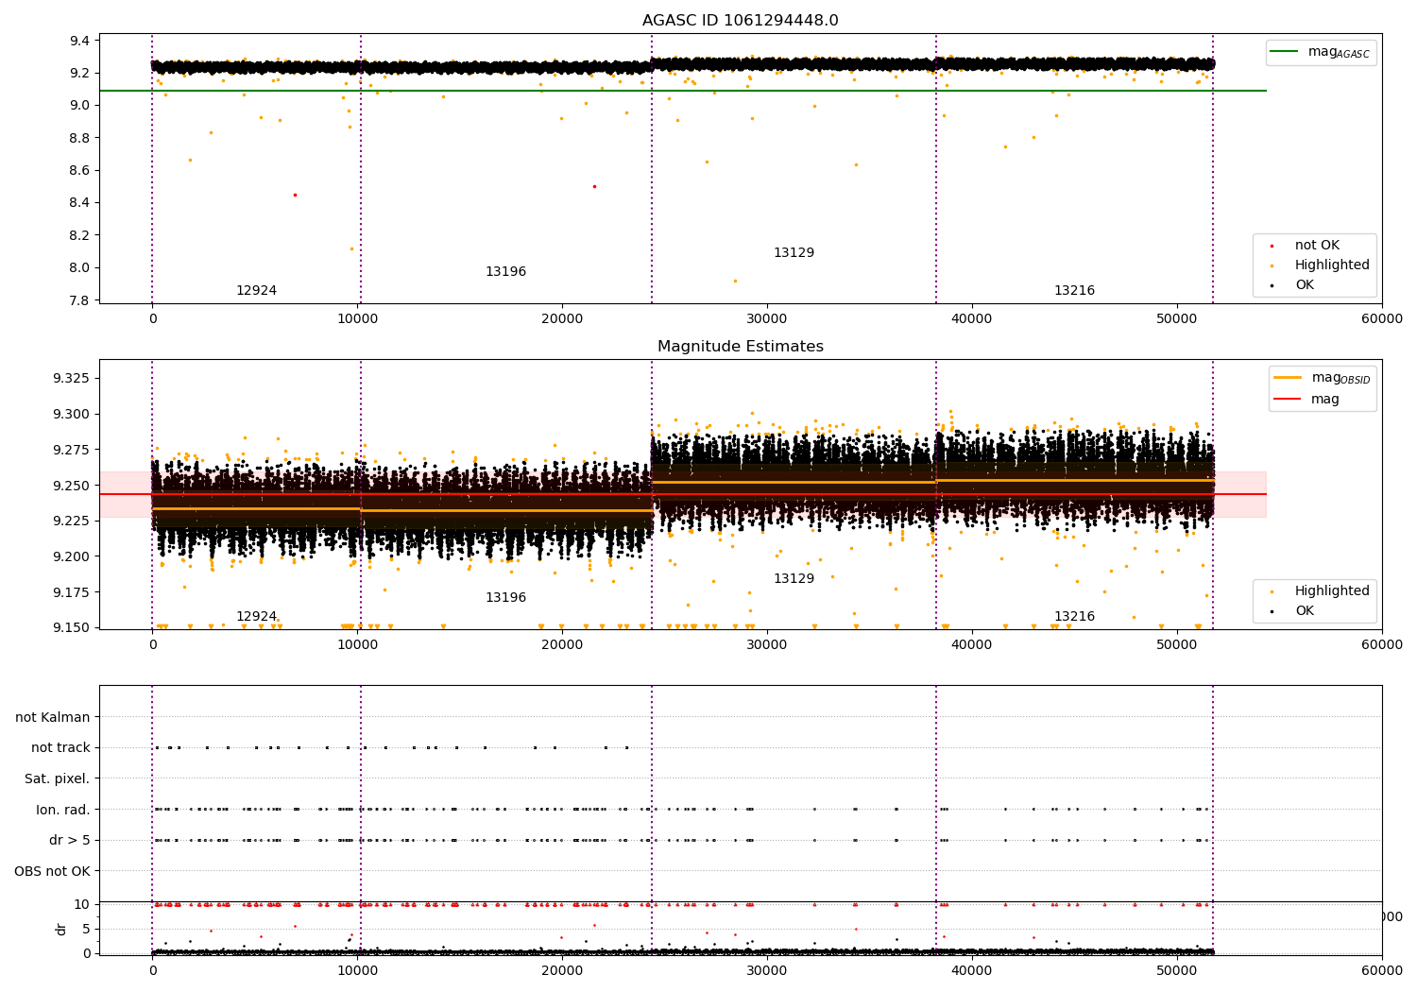Screen dimensions: 1417x992
Task: Select the mag AGASC legend entry
Action: tap(1320, 52)
